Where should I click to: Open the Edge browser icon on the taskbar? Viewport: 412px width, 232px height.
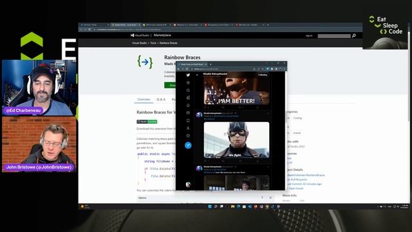click(238, 206)
